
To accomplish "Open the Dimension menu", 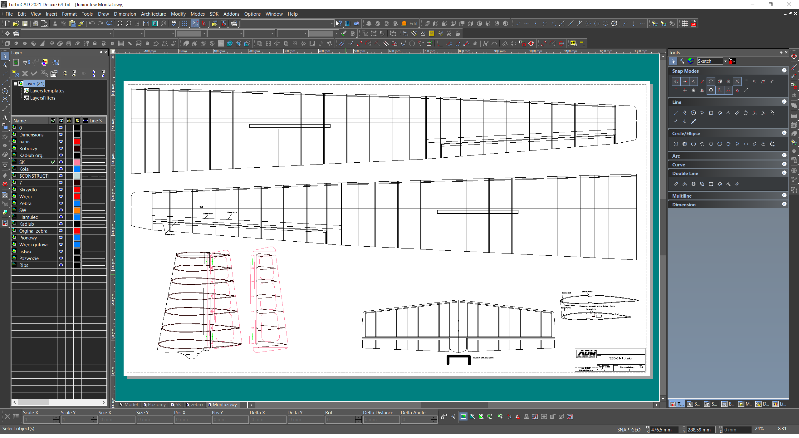I will tap(125, 14).
